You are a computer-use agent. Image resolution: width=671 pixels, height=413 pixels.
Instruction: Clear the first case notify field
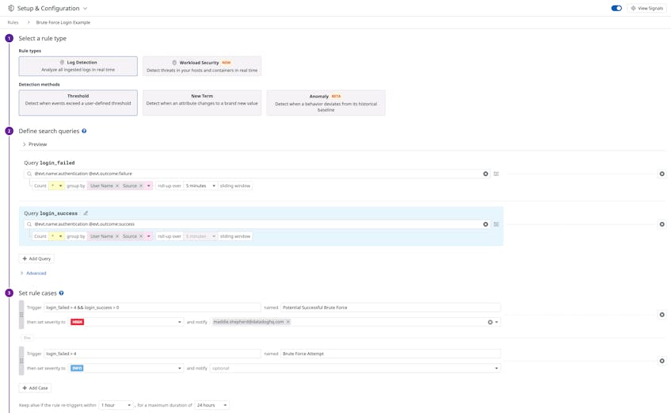click(x=490, y=322)
